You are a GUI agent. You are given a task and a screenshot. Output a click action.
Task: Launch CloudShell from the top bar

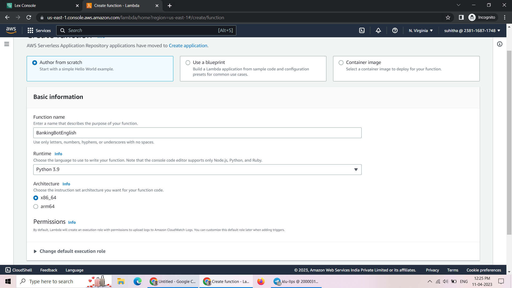point(362,30)
